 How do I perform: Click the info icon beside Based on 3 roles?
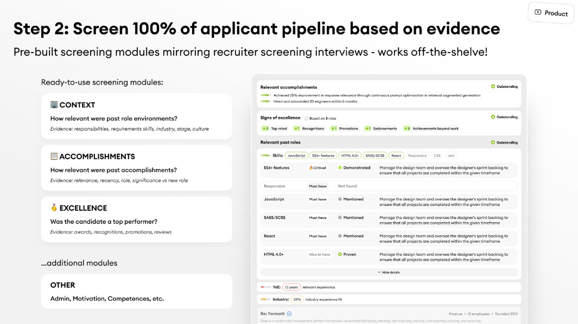point(306,118)
